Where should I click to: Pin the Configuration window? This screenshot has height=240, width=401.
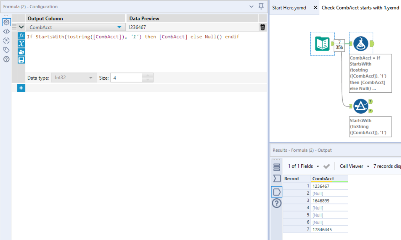261,6
